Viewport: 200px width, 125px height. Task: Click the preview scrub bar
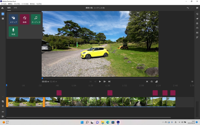click(x=100, y=78)
